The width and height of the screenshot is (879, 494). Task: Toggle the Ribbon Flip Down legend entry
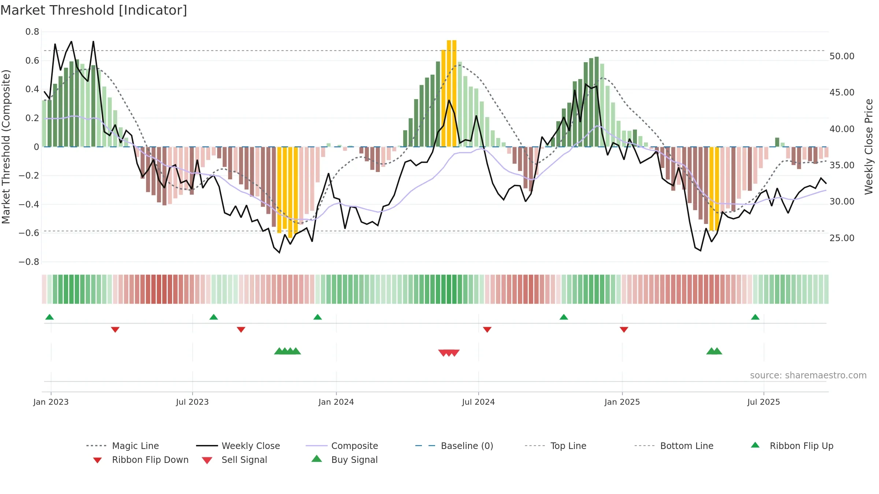pos(140,460)
